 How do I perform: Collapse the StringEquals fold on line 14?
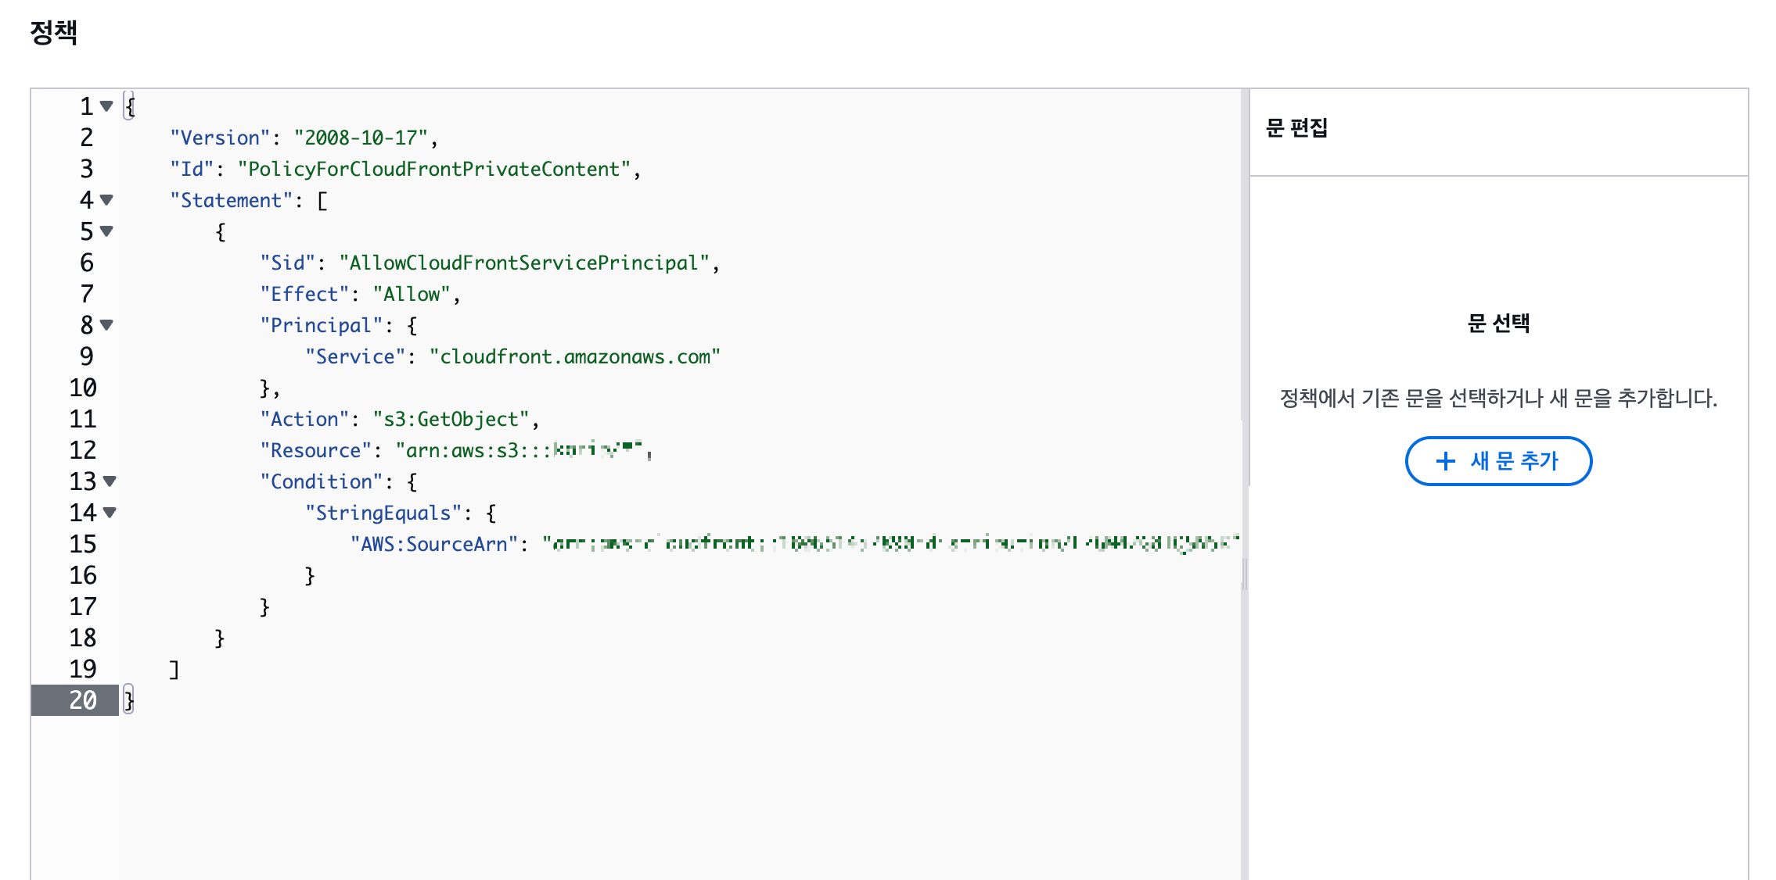point(110,513)
